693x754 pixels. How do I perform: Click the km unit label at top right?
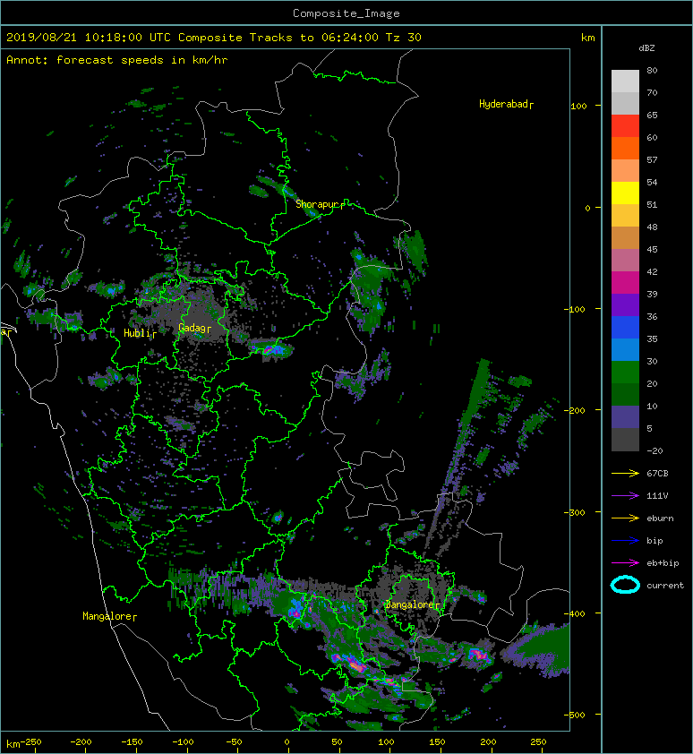pos(587,38)
